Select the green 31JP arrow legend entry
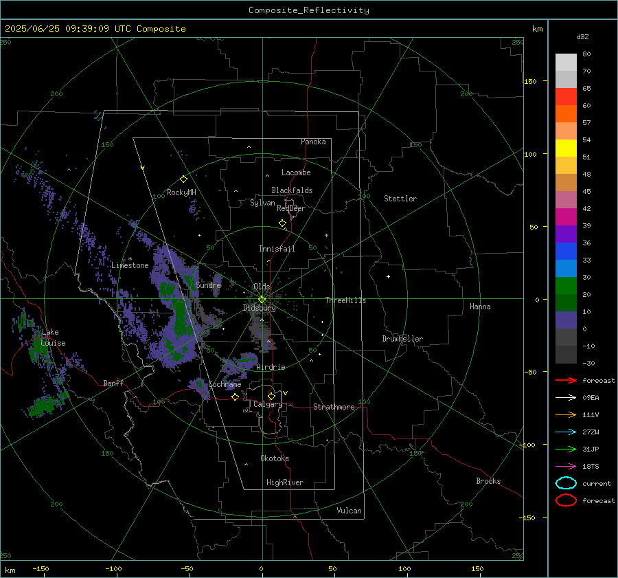The image size is (618, 578). tap(566, 449)
